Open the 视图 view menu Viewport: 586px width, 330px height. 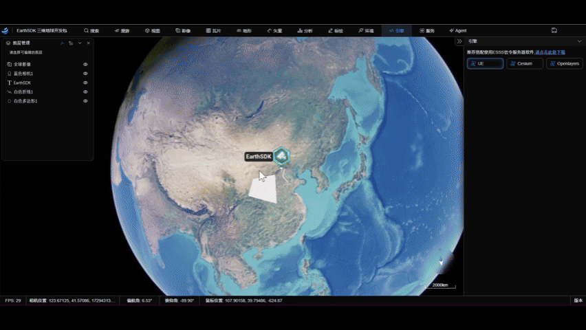pyautogui.click(x=153, y=31)
